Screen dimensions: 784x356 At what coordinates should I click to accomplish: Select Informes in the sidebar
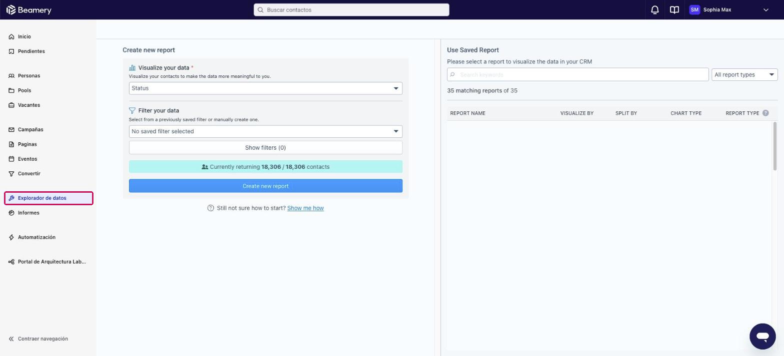point(28,213)
